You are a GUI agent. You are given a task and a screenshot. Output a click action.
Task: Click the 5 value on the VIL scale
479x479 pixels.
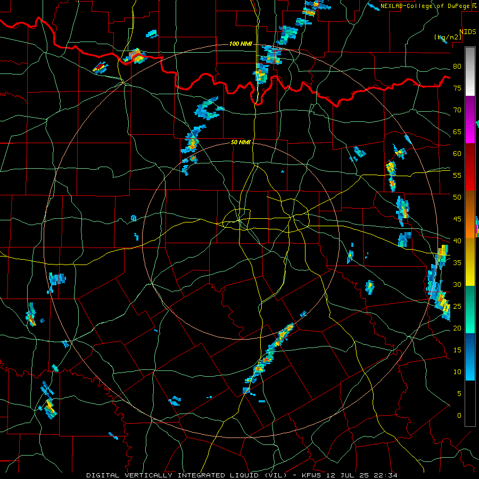click(459, 393)
